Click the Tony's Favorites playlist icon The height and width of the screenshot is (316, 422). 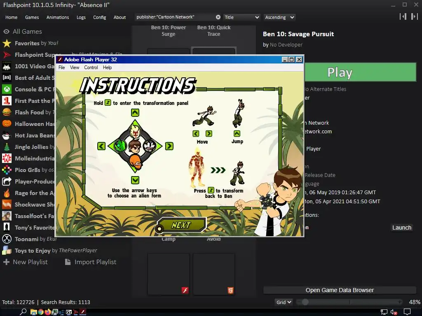(x=7, y=228)
